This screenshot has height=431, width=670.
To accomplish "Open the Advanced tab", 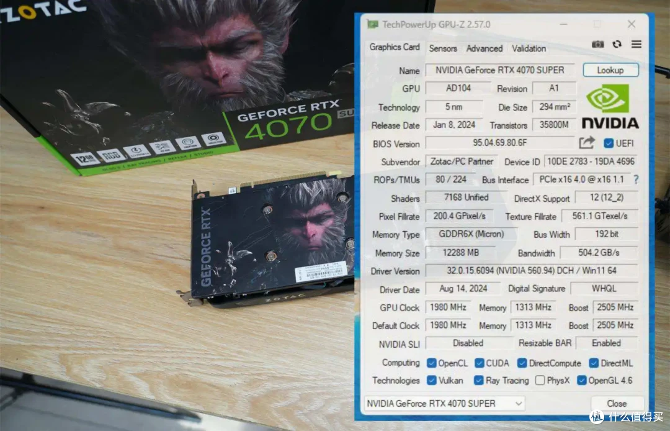I will (x=484, y=48).
